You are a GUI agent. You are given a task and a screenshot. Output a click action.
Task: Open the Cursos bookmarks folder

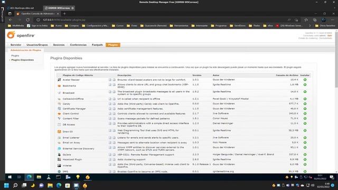[x=118, y=26]
